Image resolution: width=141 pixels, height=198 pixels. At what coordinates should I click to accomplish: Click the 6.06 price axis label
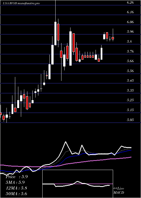coord(130,22)
